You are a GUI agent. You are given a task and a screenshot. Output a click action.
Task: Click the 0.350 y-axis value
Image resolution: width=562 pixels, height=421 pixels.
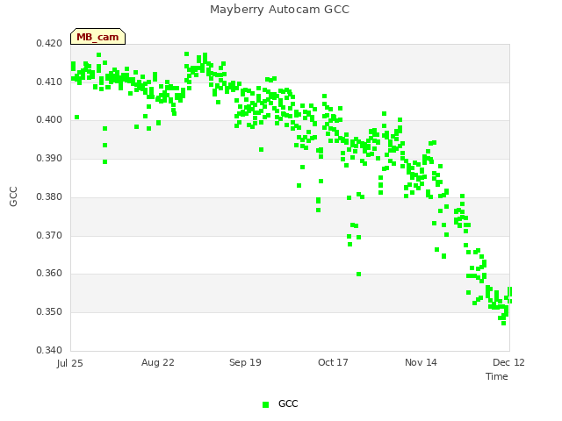click(x=49, y=312)
